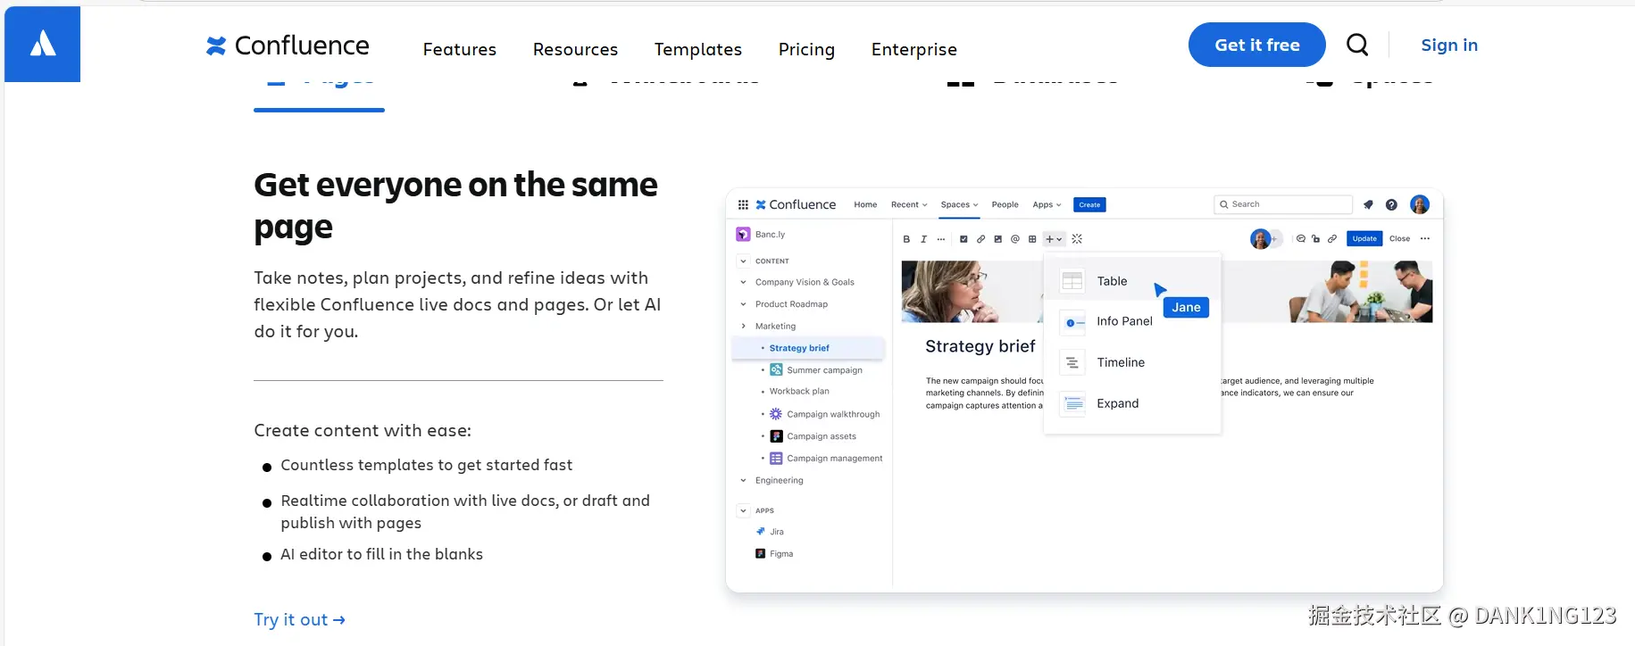Open the Features menu
Viewport: 1635px width, 646px height.
pos(460,49)
